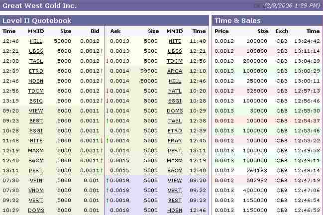Click the Bid column header
This screenshot has height=215, width=323.
pos(95,31)
